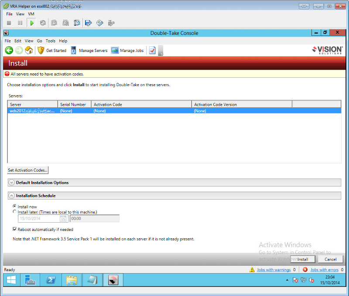349x296 pixels.
Task: Open Manage Servers from the toolbar
Action: (x=89, y=51)
